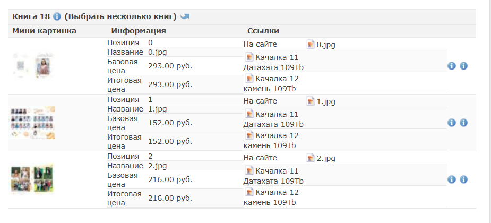This screenshot has width=491, height=223.
Task: Open the thumbnail of 2.jpg
Action: coord(32,179)
